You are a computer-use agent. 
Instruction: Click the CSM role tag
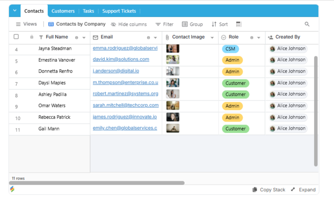pos(230,49)
